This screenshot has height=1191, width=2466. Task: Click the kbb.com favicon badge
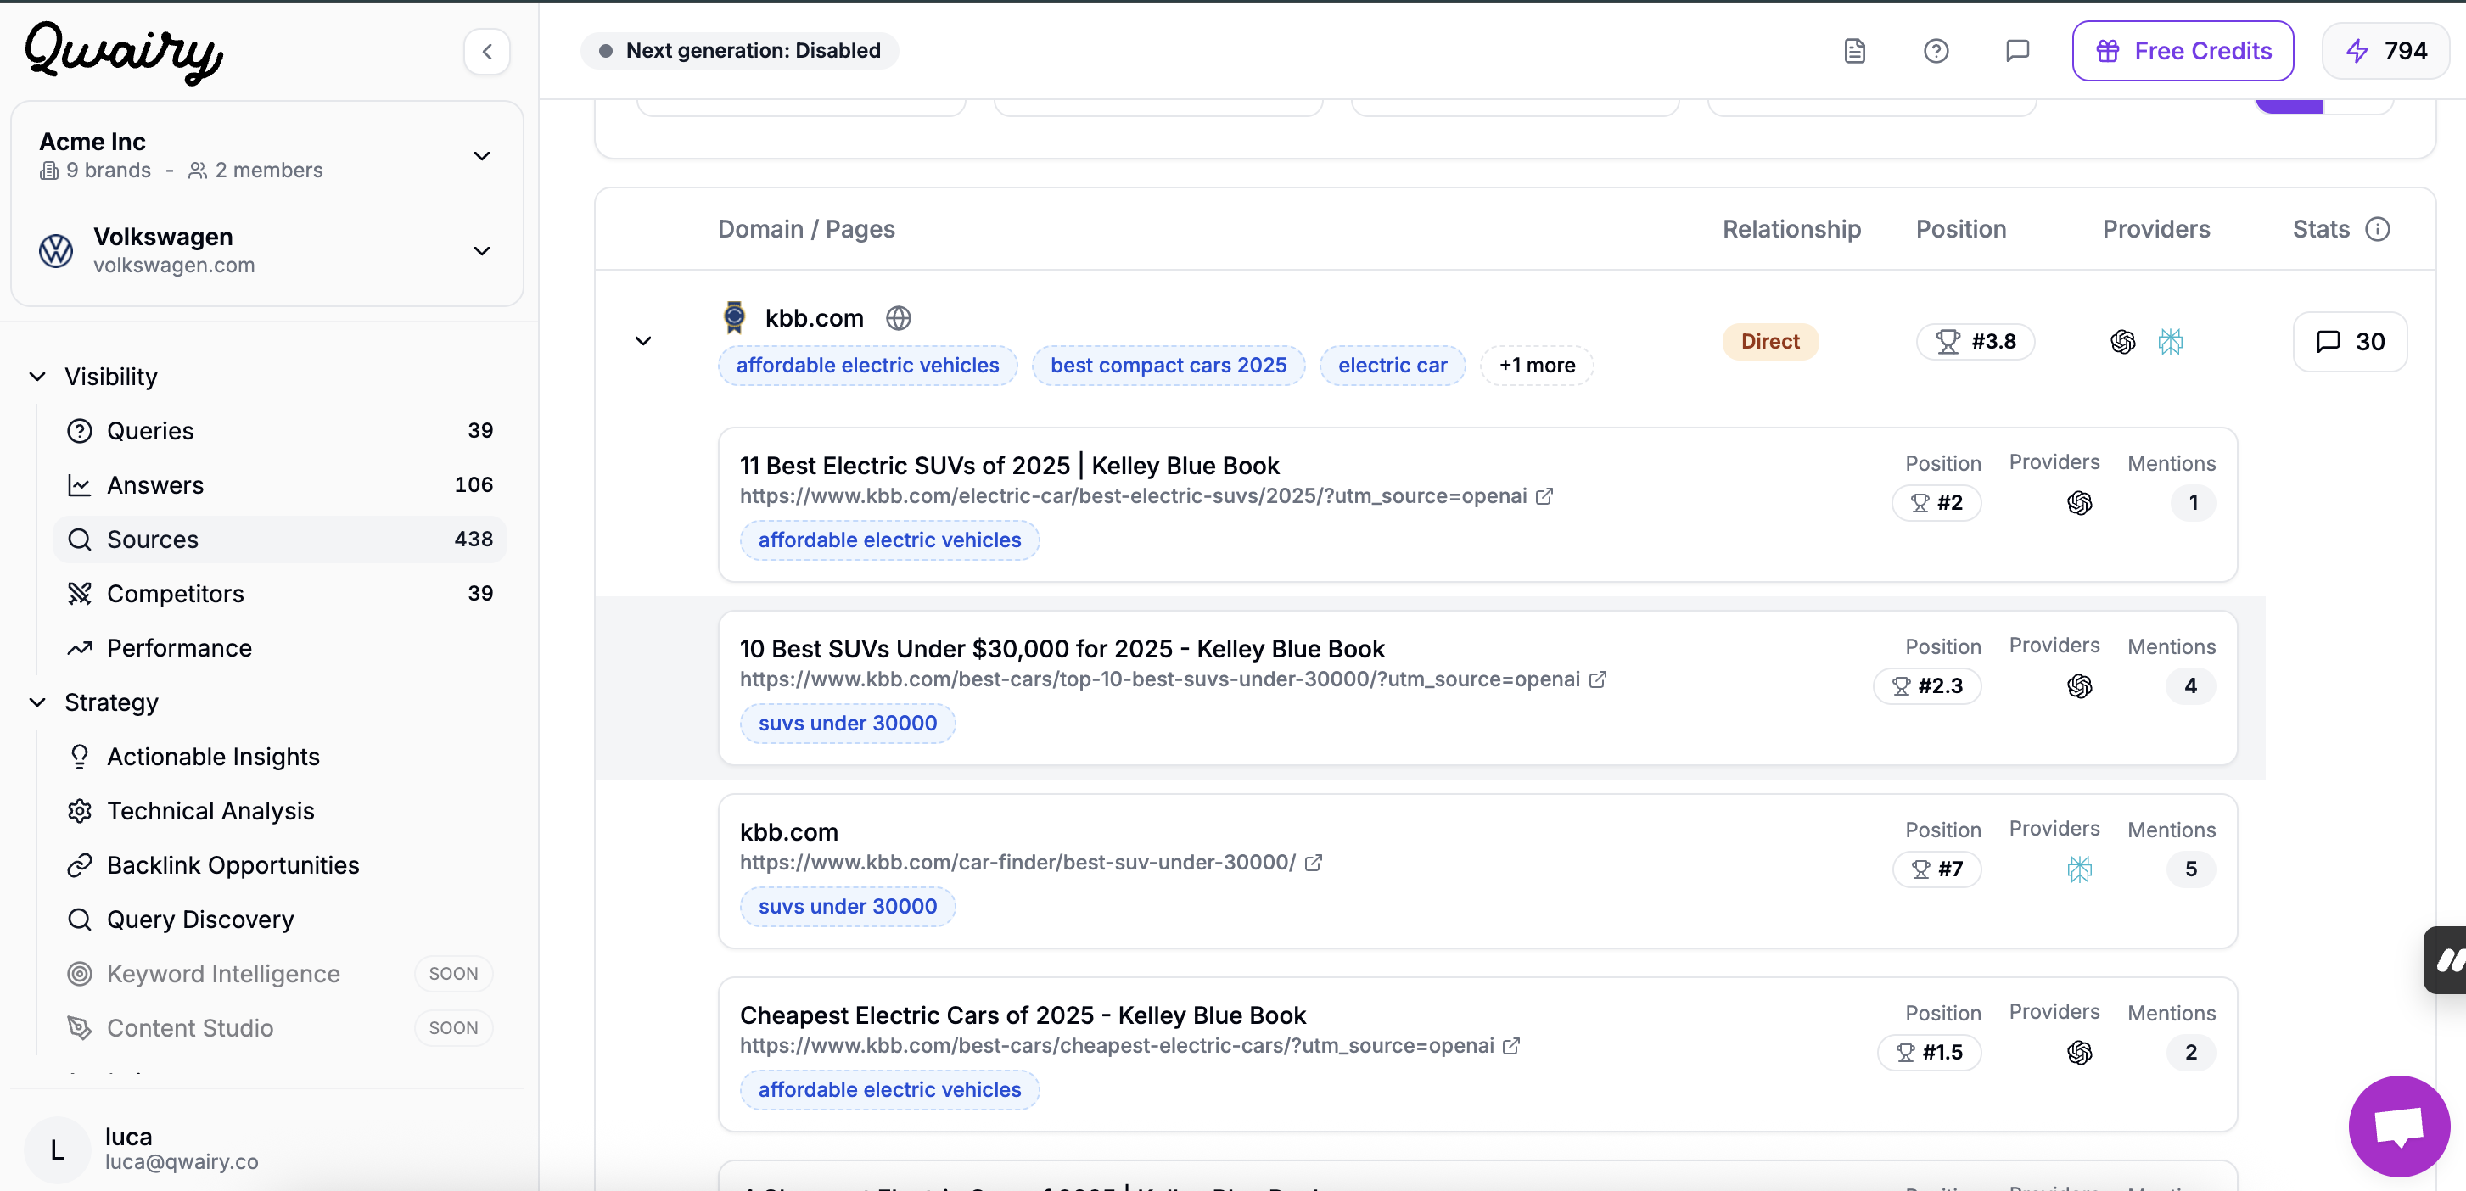tap(734, 317)
